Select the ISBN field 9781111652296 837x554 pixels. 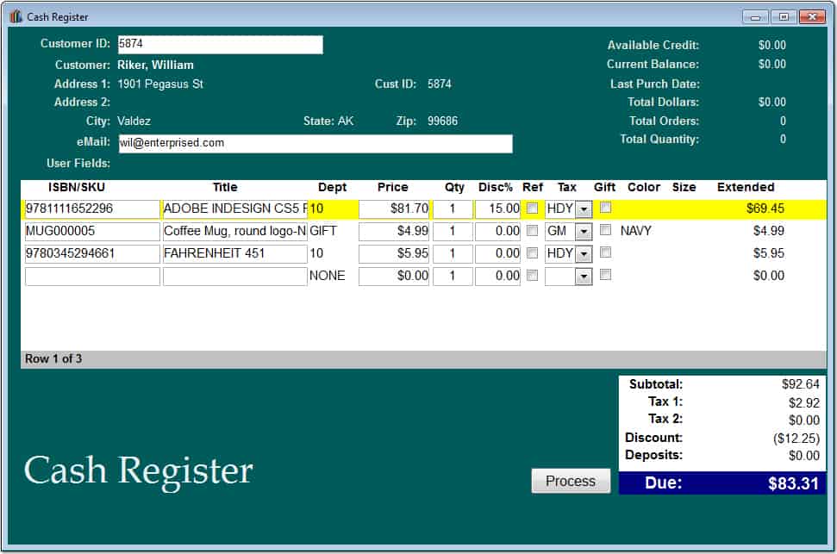[92, 209]
